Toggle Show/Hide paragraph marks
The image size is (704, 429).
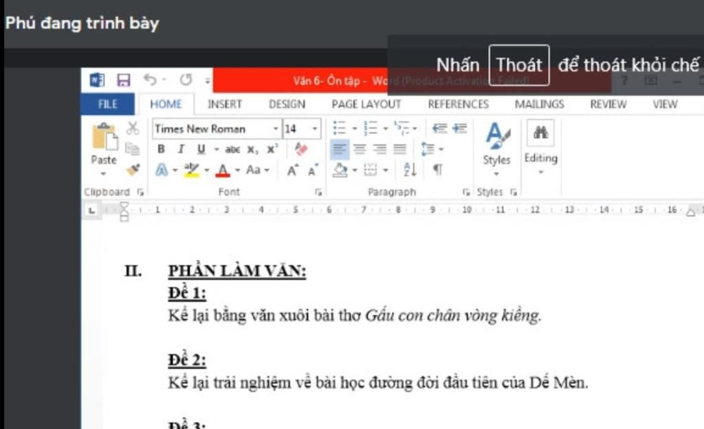click(x=438, y=170)
